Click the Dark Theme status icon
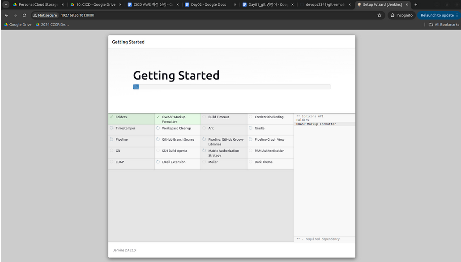This screenshot has height=262, width=461. [x=251, y=162]
